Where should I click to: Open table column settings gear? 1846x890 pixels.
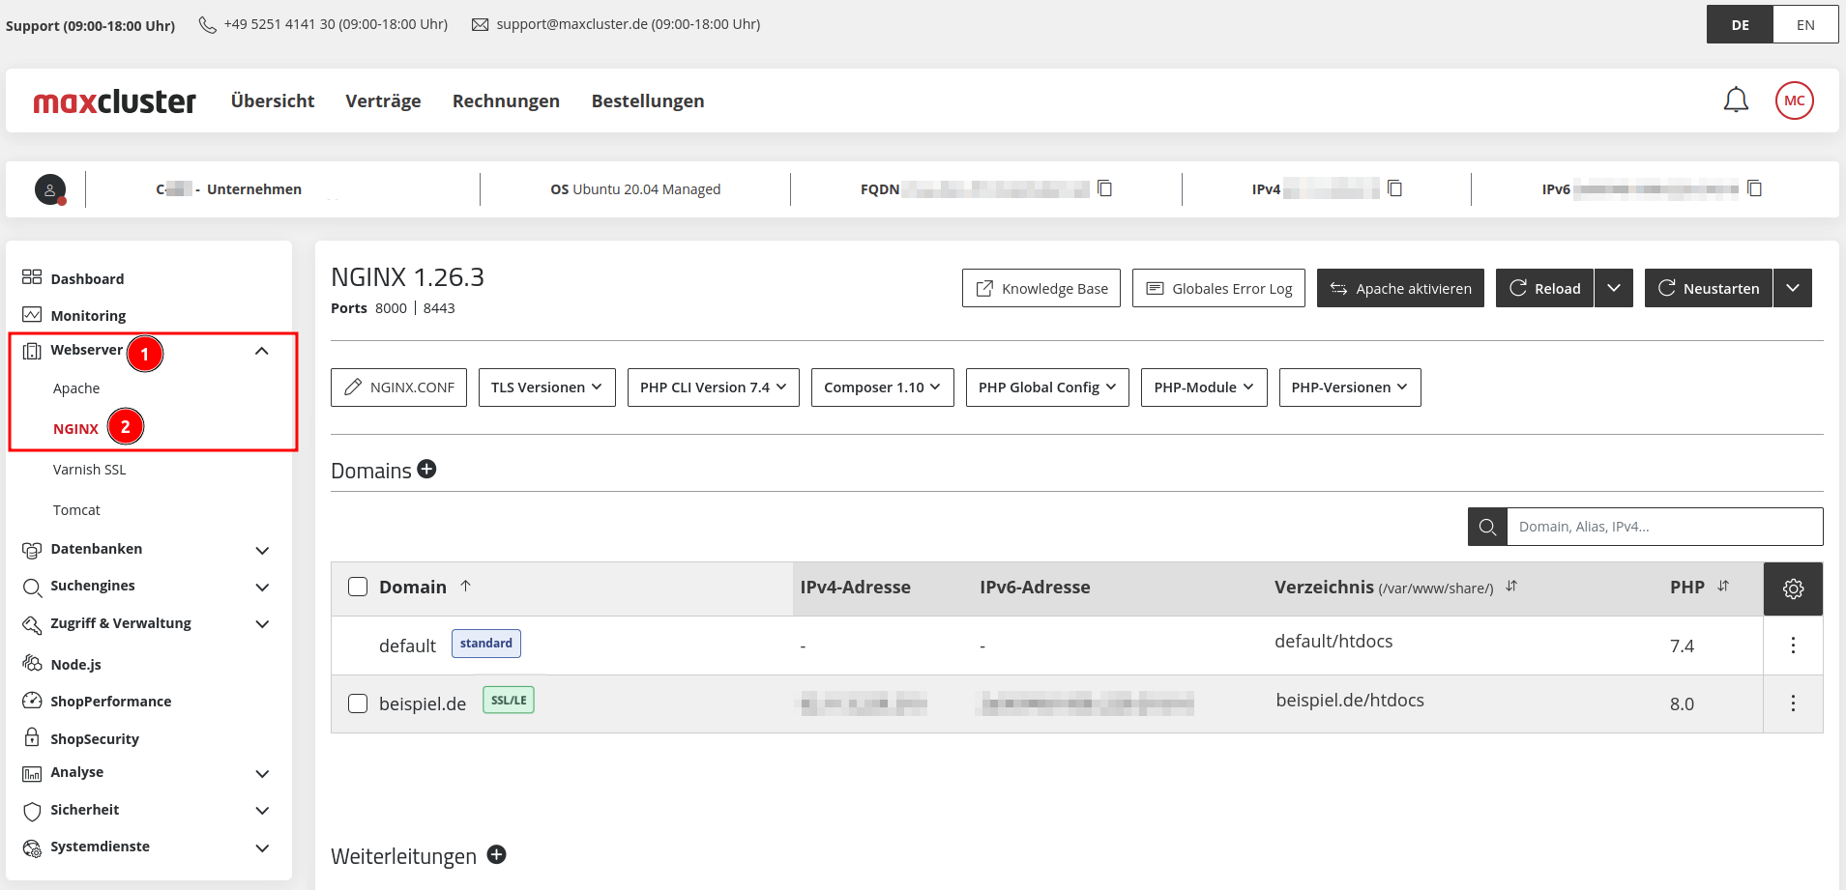(1793, 589)
